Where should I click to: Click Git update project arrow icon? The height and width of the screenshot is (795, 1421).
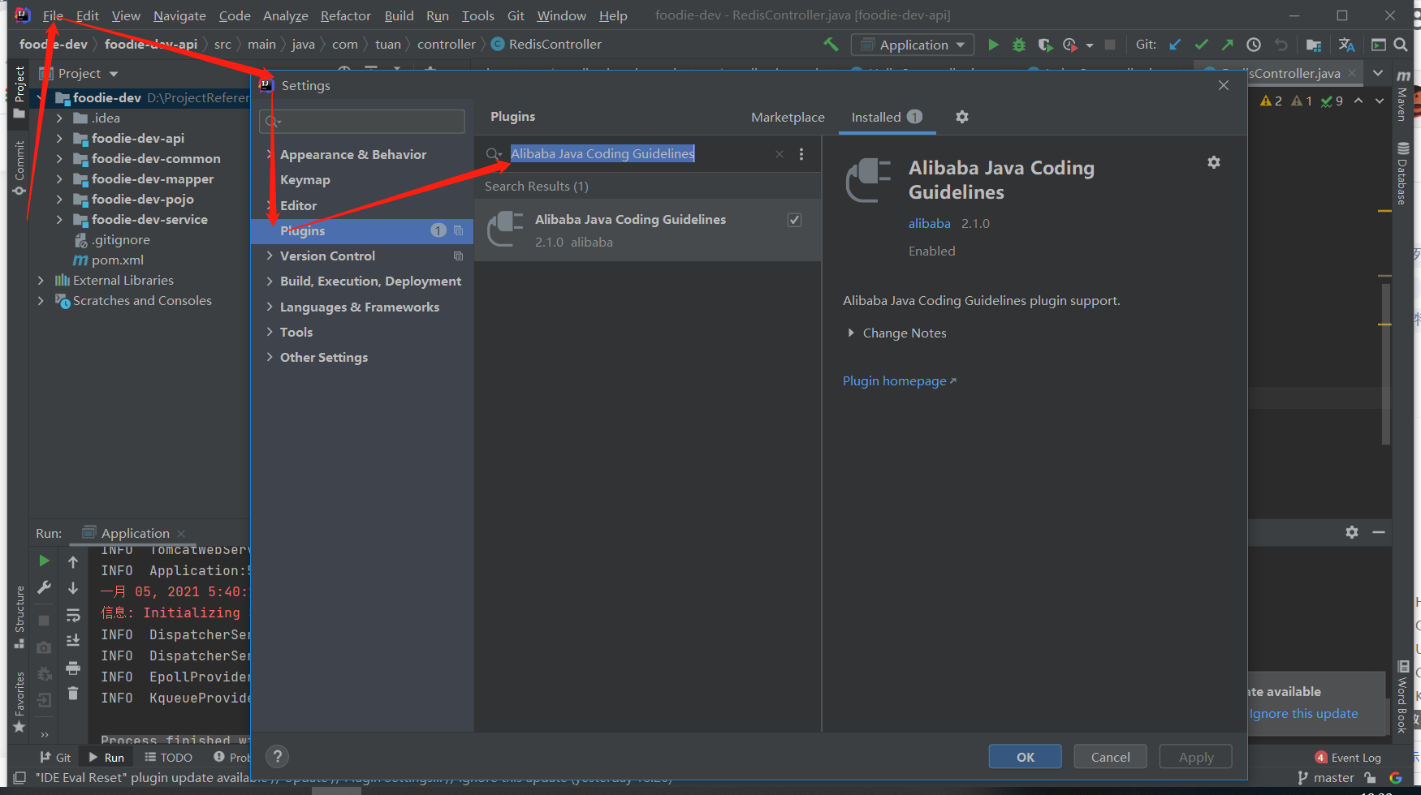pyautogui.click(x=1175, y=45)
